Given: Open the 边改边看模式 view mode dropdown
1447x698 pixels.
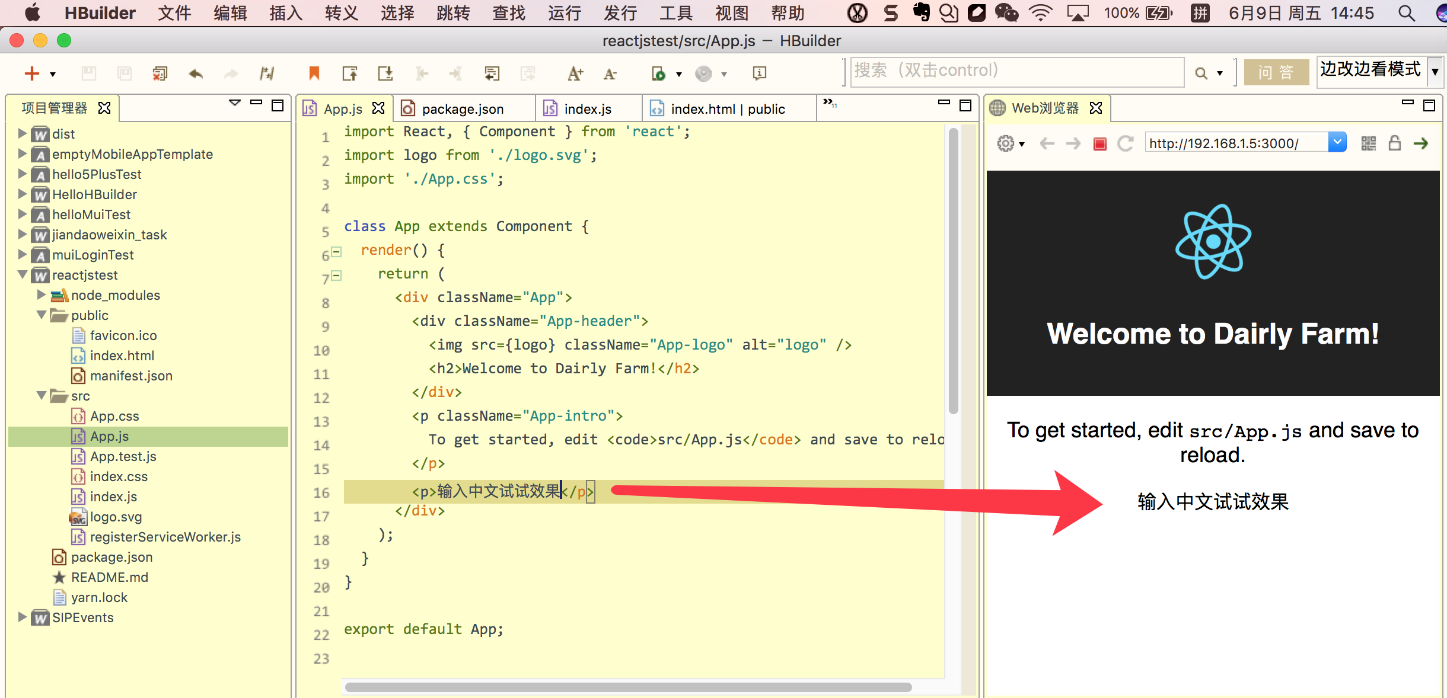Looking at the screenshot, I should pyautogui.click(x=1435, y=72).
